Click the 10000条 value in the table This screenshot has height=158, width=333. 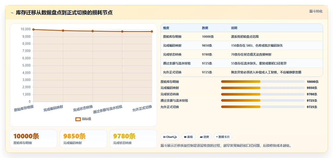(208, 37)
